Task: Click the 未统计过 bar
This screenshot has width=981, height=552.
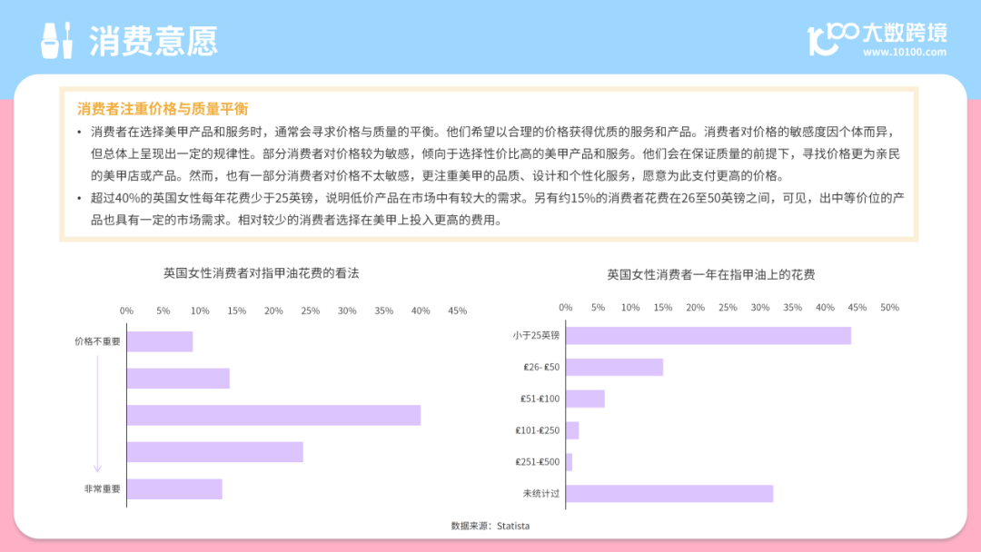Action: 669,493
